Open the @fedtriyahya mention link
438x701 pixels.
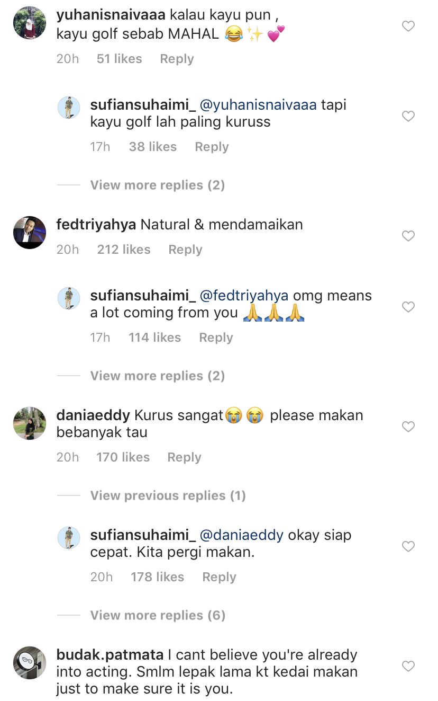click(x=244, y=296)
